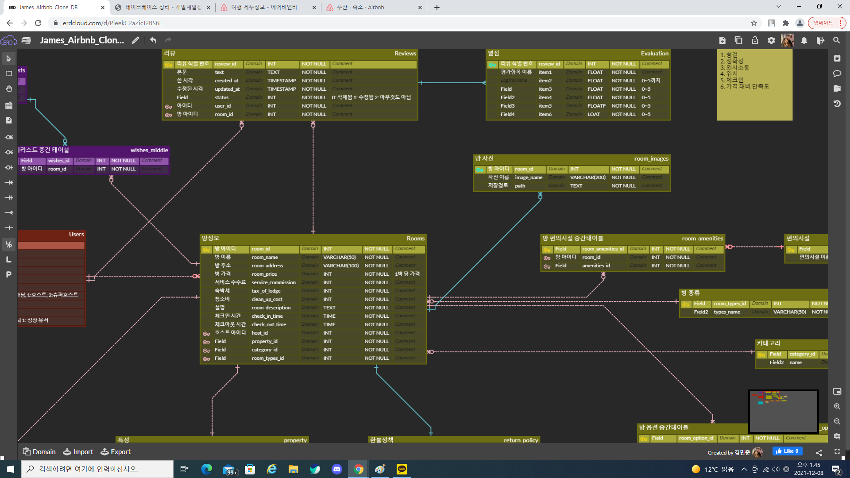Select the hand pan tool
The height and width of the screenshot is (478, 850).
point(8,89)
